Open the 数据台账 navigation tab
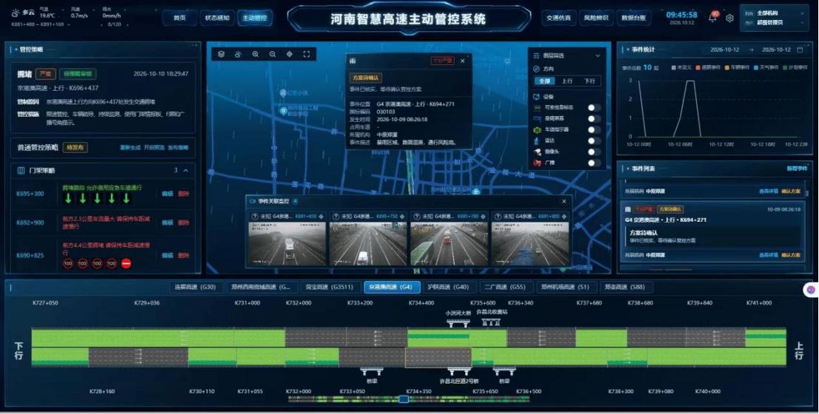 pos(634,18)
